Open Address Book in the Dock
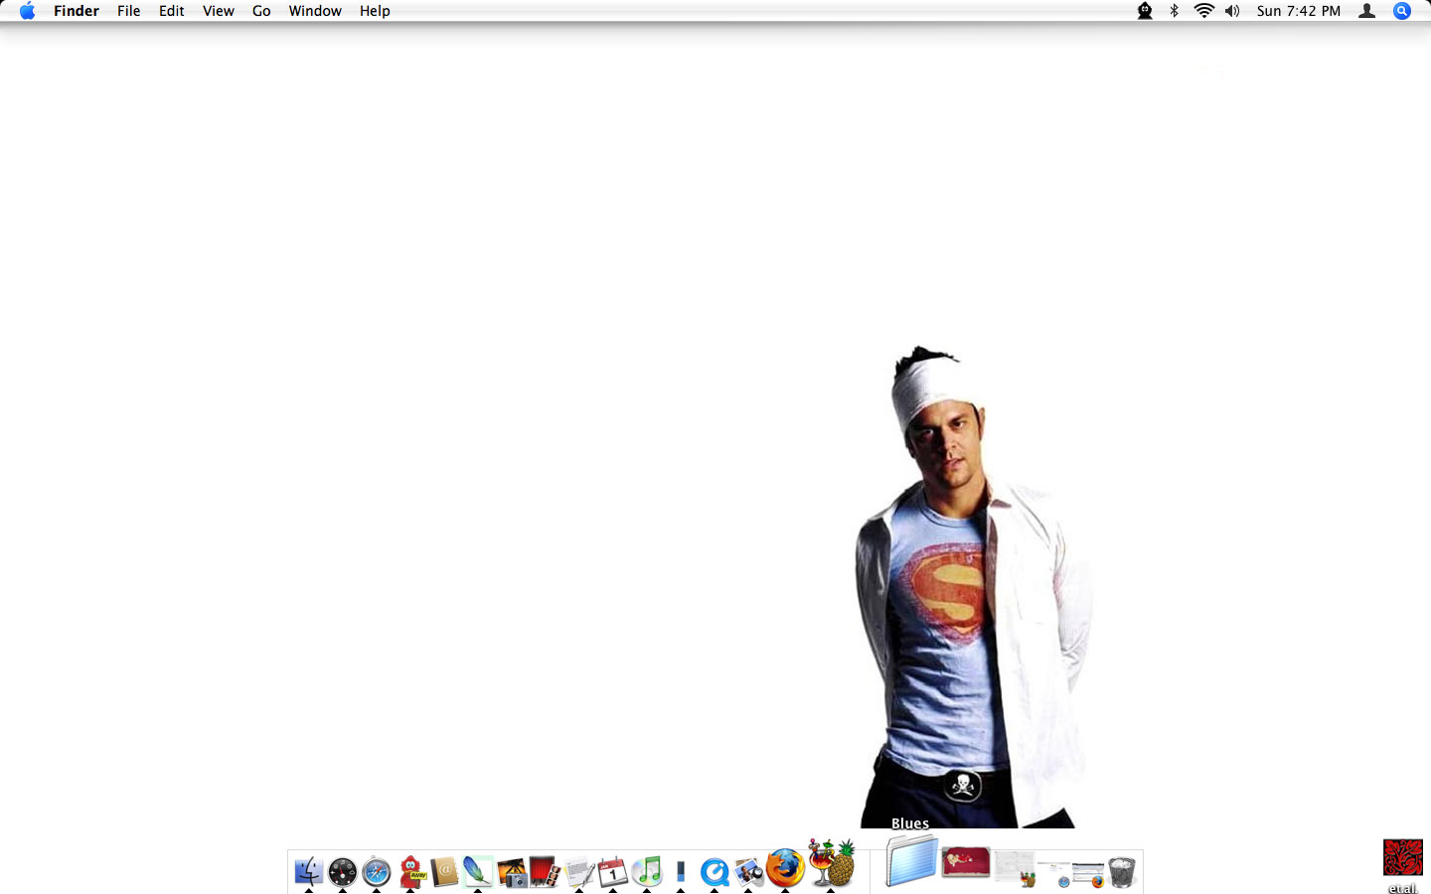 (x=444, y=871)
